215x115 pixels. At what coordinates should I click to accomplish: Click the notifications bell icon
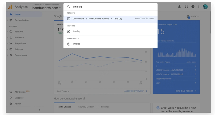coord(179,7)
